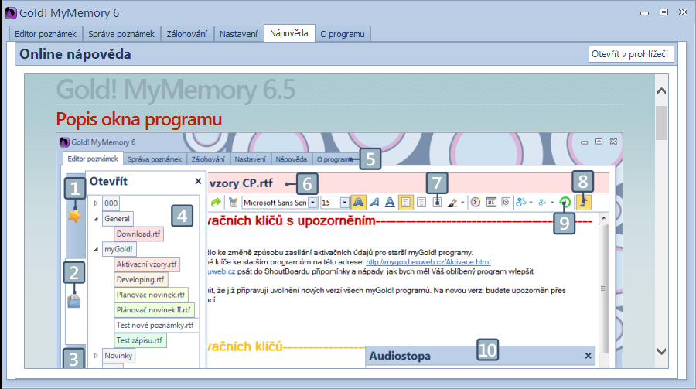Open the dropdown arrow beside the small pinwheel
Image resolution: width=696 pixels, height=389 pixels.
[552, 203]
